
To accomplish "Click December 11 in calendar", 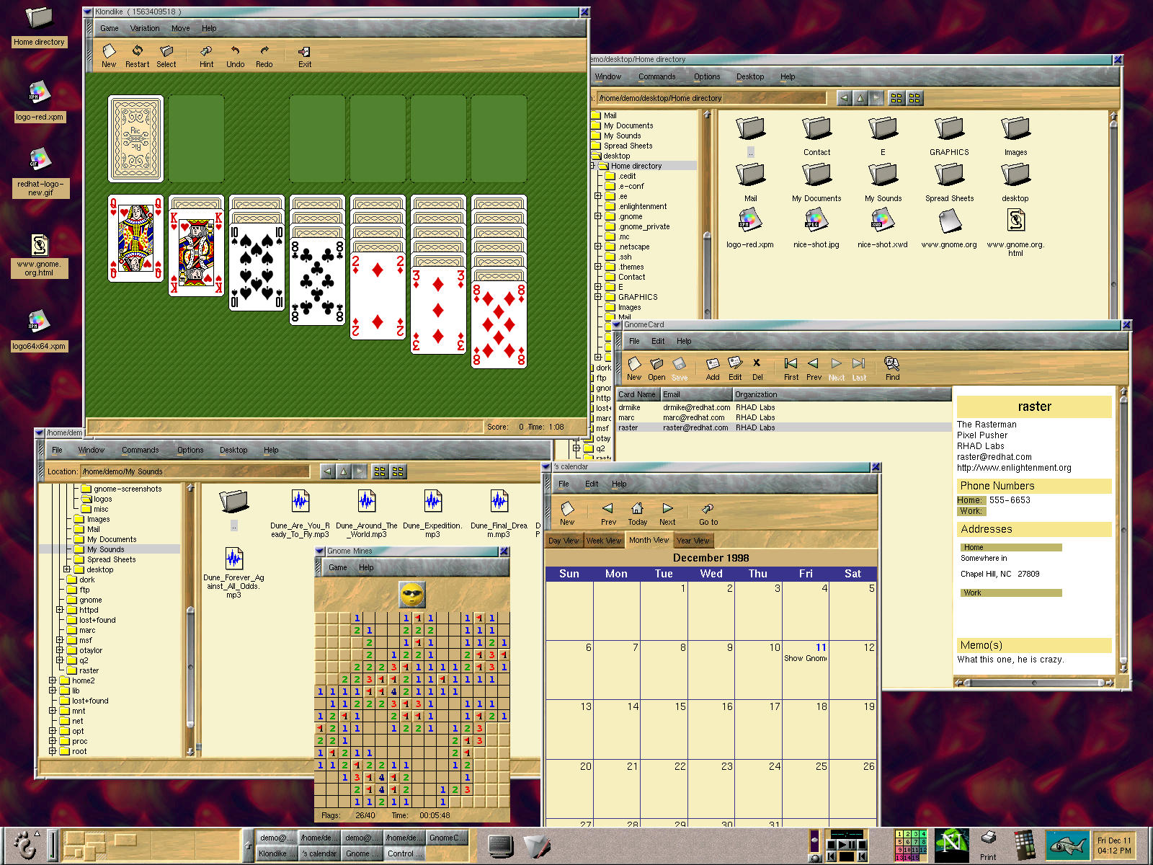I will point(806,670).
